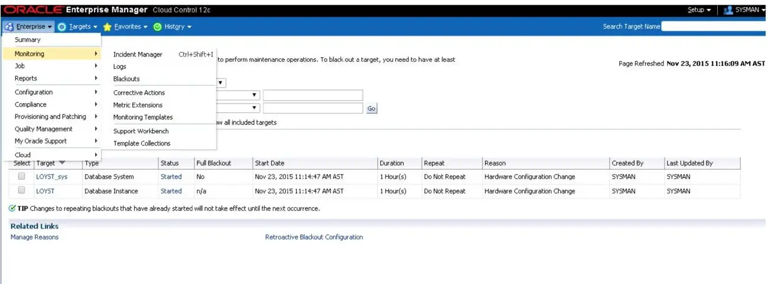Click the Targets bullseye icon

[x=63, y=27]
